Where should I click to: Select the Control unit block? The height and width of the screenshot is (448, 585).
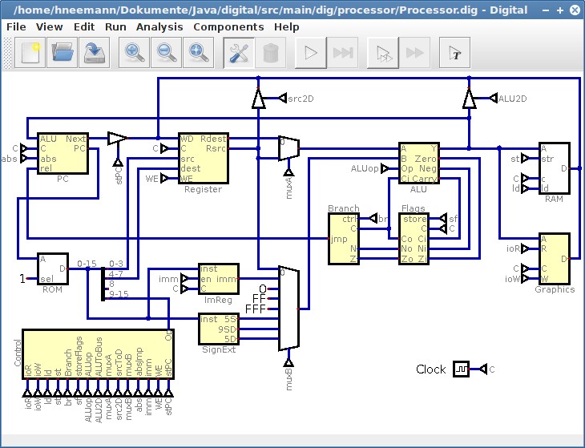pyautogui.click(x=98, y=359)
